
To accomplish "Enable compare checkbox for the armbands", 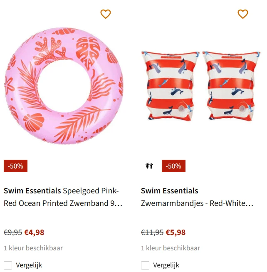I will click(x=145, y=265).
